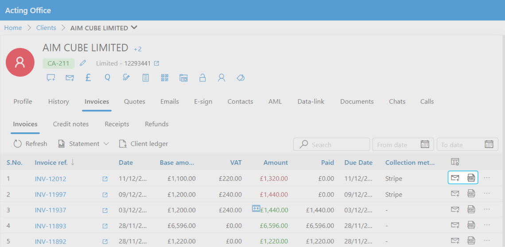This screenshot has height=247, width=505.
Task: Click the pound sterling icon under client name
Action: coord(88,78)
